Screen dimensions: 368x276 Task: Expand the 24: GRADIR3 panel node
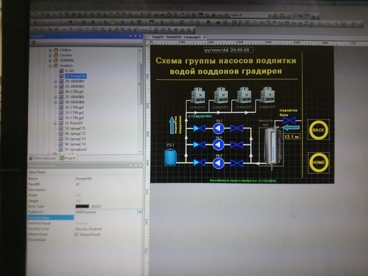click(x=55, y=81)
